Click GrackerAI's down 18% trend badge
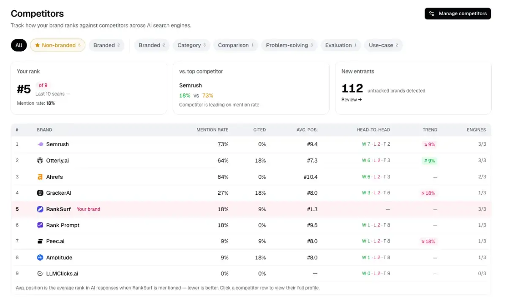 click(x=428, y=193)
